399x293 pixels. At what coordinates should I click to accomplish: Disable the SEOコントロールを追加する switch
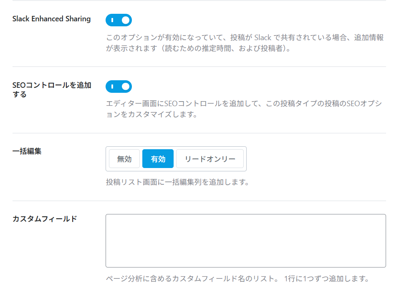(119, 87)
